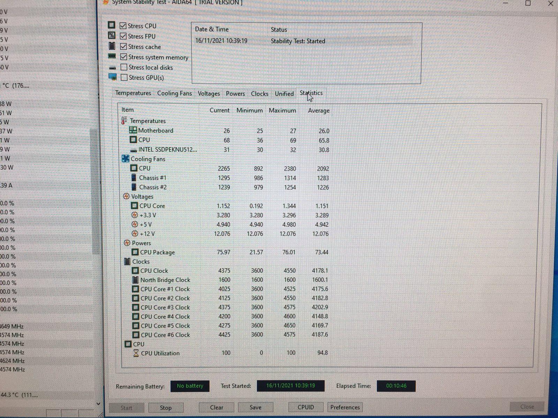Click the INTEL SSD drive icon

134,150
